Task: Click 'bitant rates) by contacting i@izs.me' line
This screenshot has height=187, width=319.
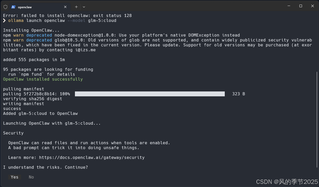Action: click(x=49, y=50)
